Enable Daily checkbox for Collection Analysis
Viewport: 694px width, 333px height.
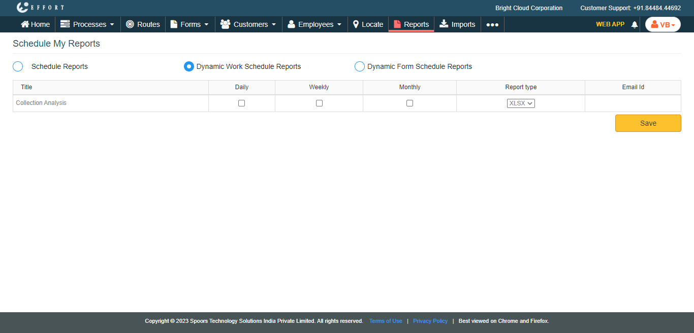point(242,103)
